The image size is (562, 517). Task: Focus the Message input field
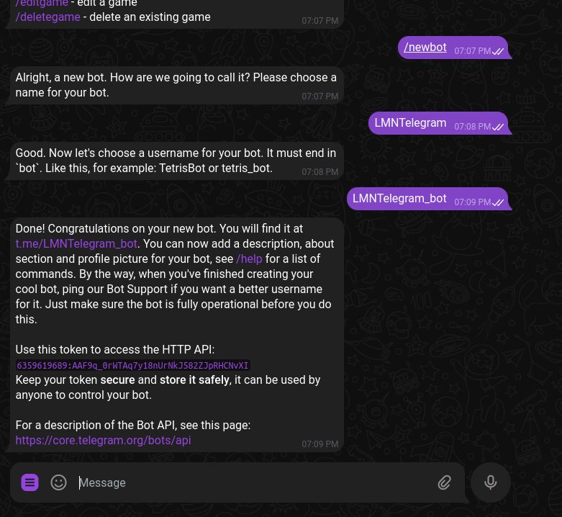(251, 482)
